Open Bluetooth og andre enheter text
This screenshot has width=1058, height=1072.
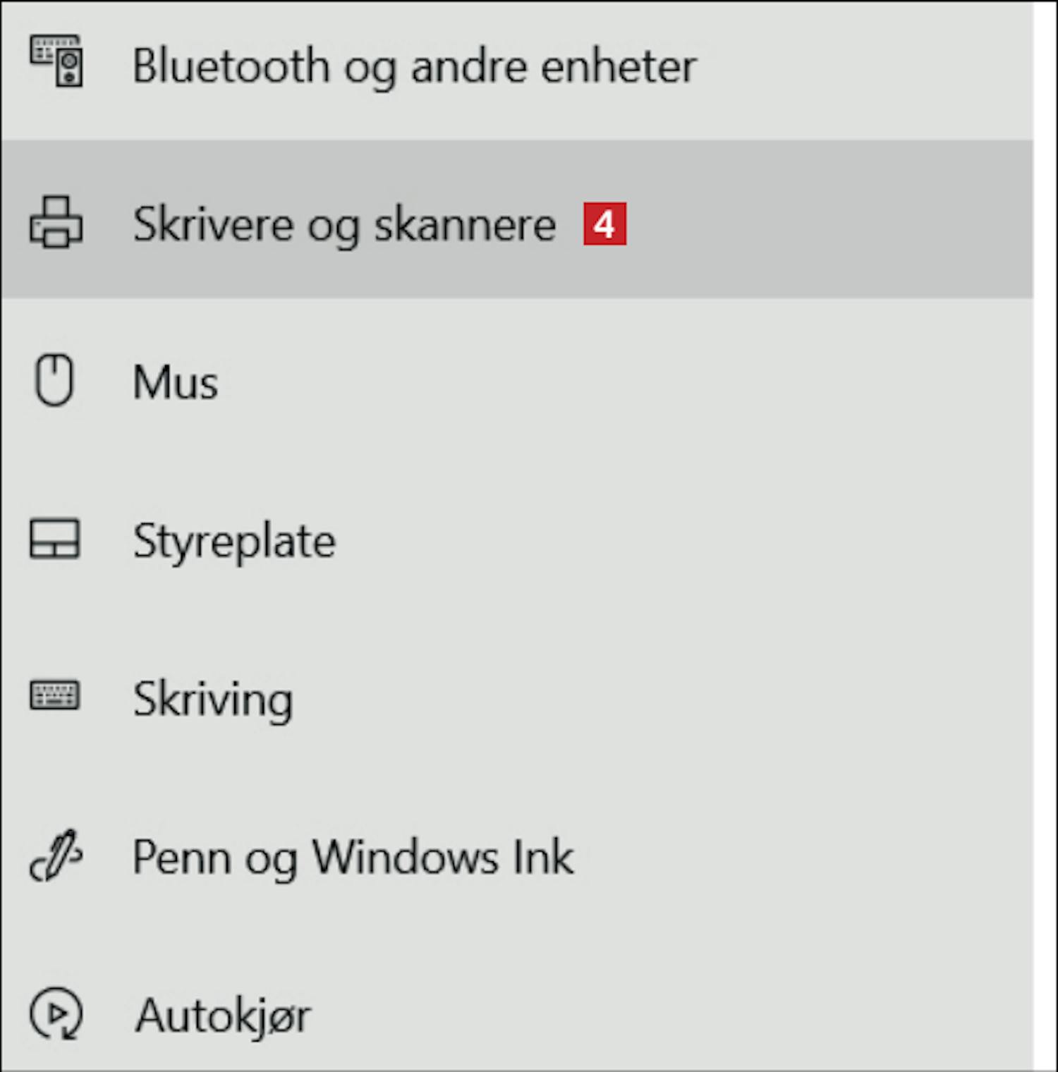pyautogui.click(x=415, y=68)
